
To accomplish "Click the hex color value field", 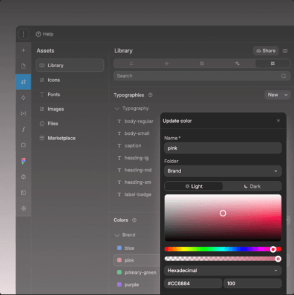I will click(193, 284).
